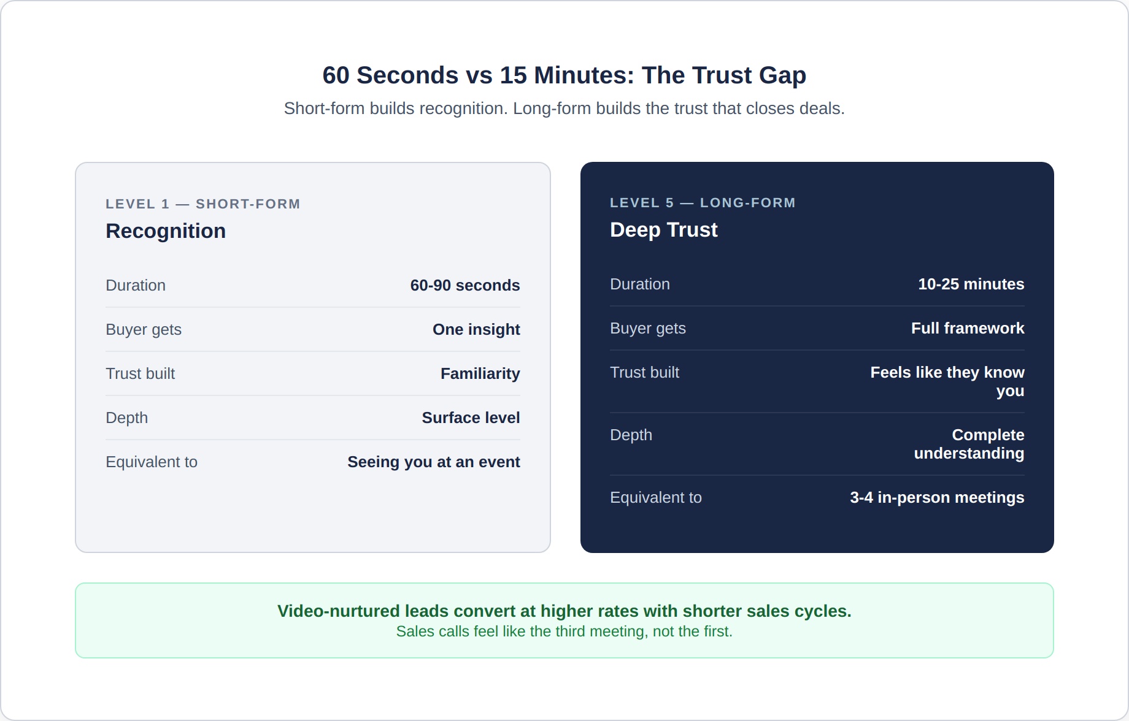Click the main title about the Trust Gap

564,75
